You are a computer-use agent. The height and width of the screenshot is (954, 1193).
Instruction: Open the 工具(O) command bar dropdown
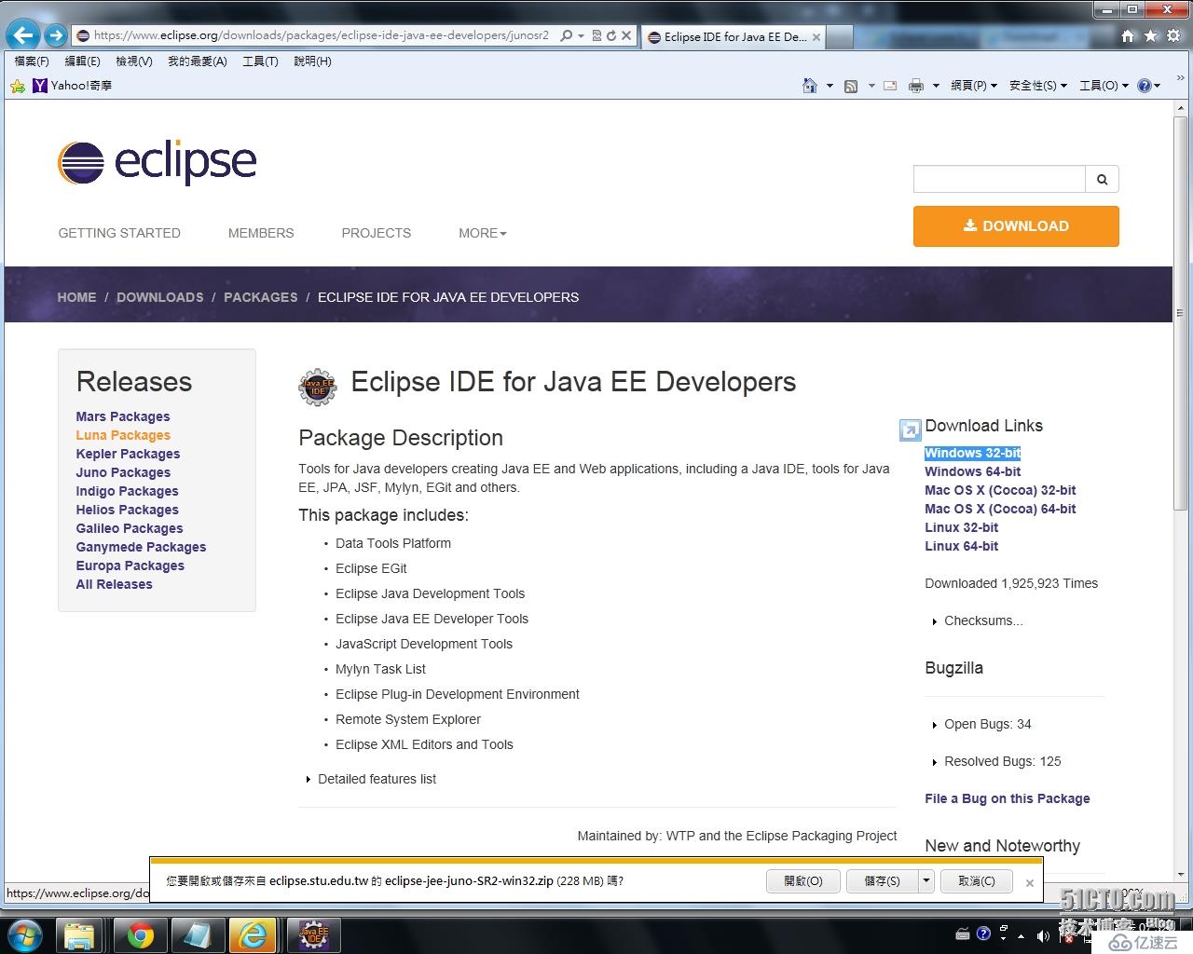click(1104, 86)
